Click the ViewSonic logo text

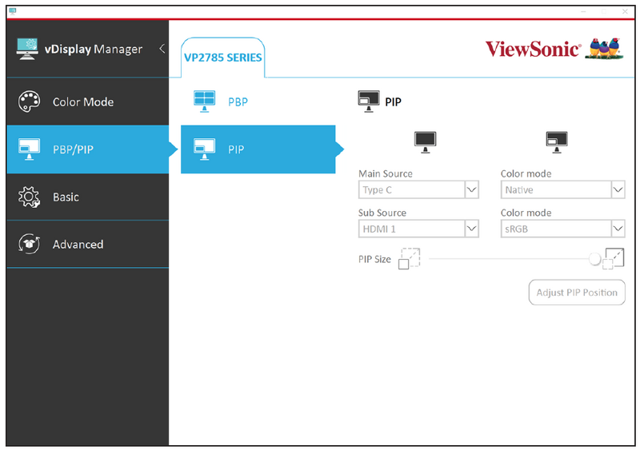[x=533, y=49]
